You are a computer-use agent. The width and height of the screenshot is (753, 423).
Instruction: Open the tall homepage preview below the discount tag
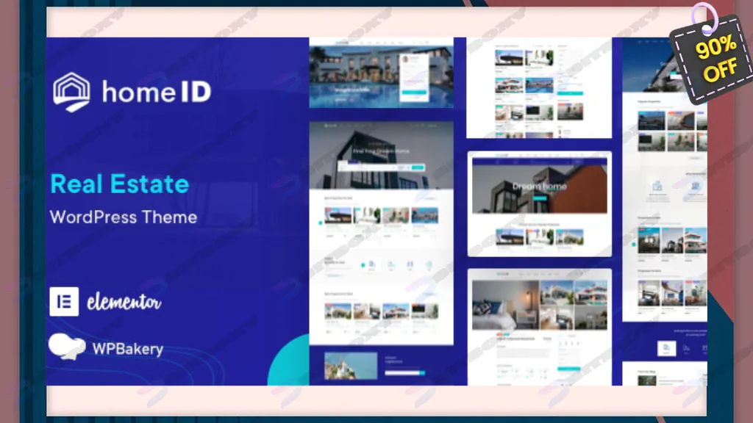665,180
